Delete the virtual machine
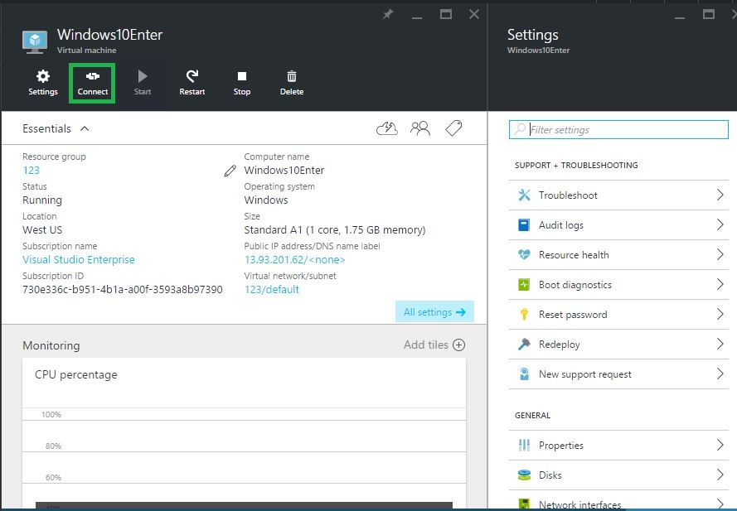Screen dimensions: 737x511 tap(292, 83)
